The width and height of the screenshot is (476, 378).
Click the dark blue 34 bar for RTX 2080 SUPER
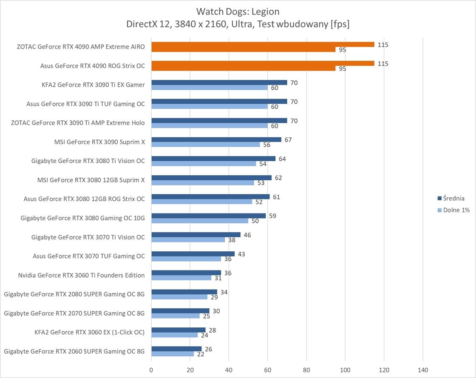184,292
